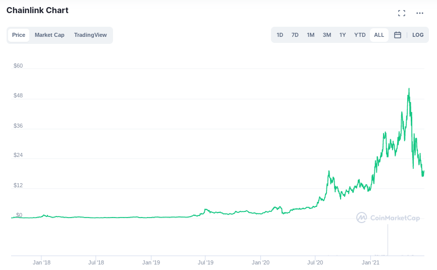The height and width of the screenshot is (270, 437).
Task: Click the Jan '18 x-axis label
Action: [x=41, y=262]
